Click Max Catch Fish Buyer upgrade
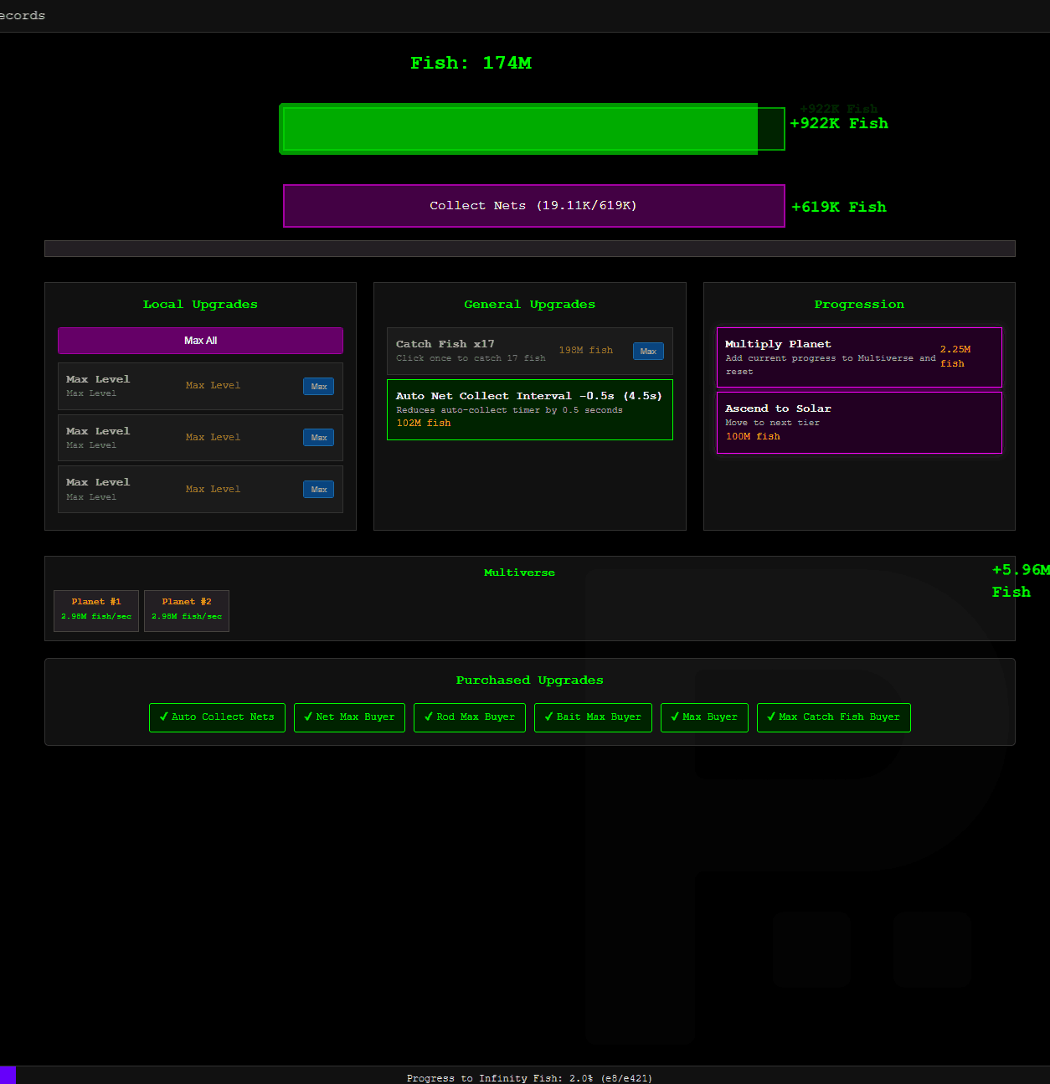Image resolution: width=1050 pixels, height=1084 pixels. [x=834, y=717]
